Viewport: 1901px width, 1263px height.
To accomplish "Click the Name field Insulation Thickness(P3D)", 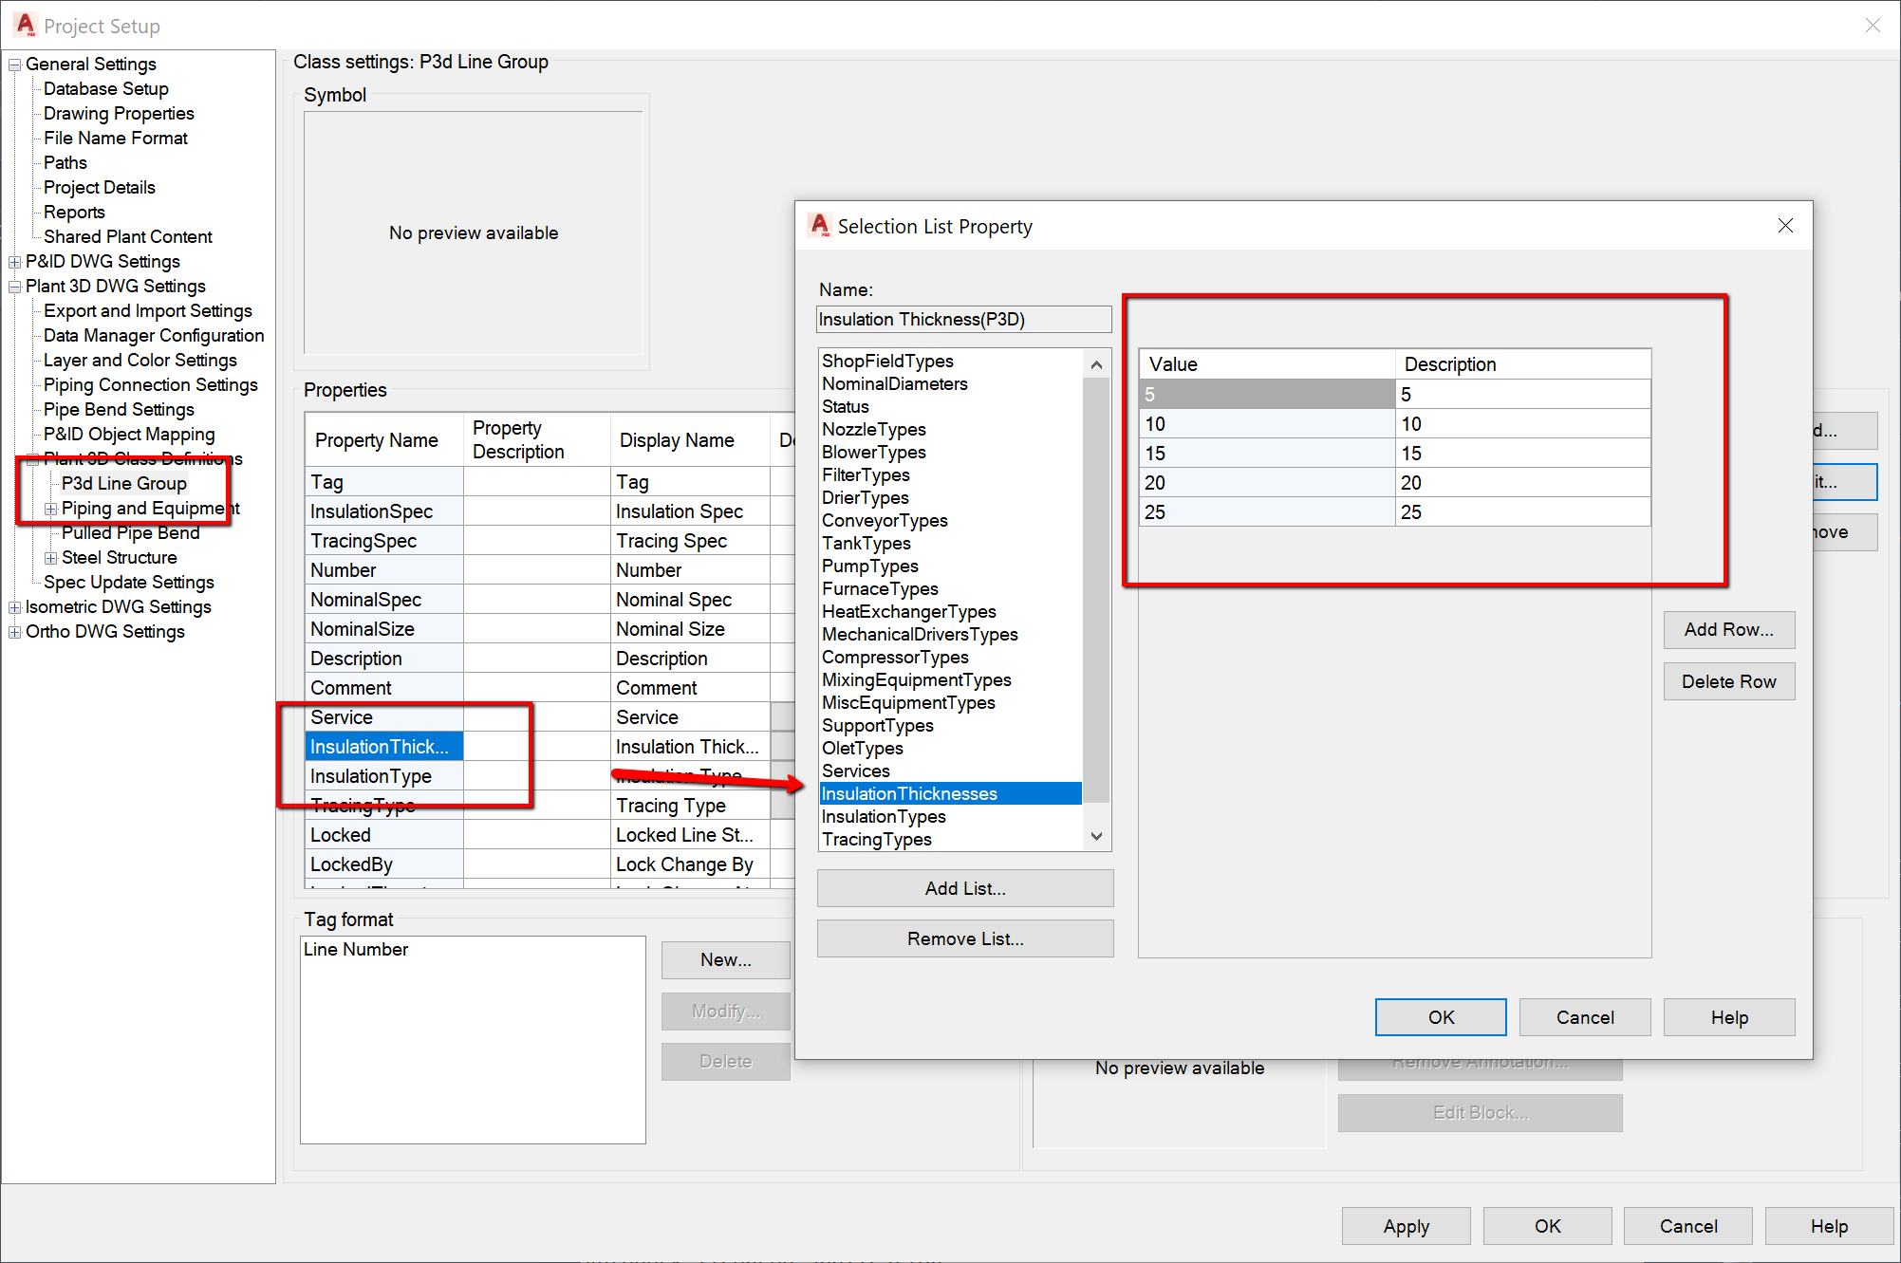I will pyautogui.click(x=962, y=320).
